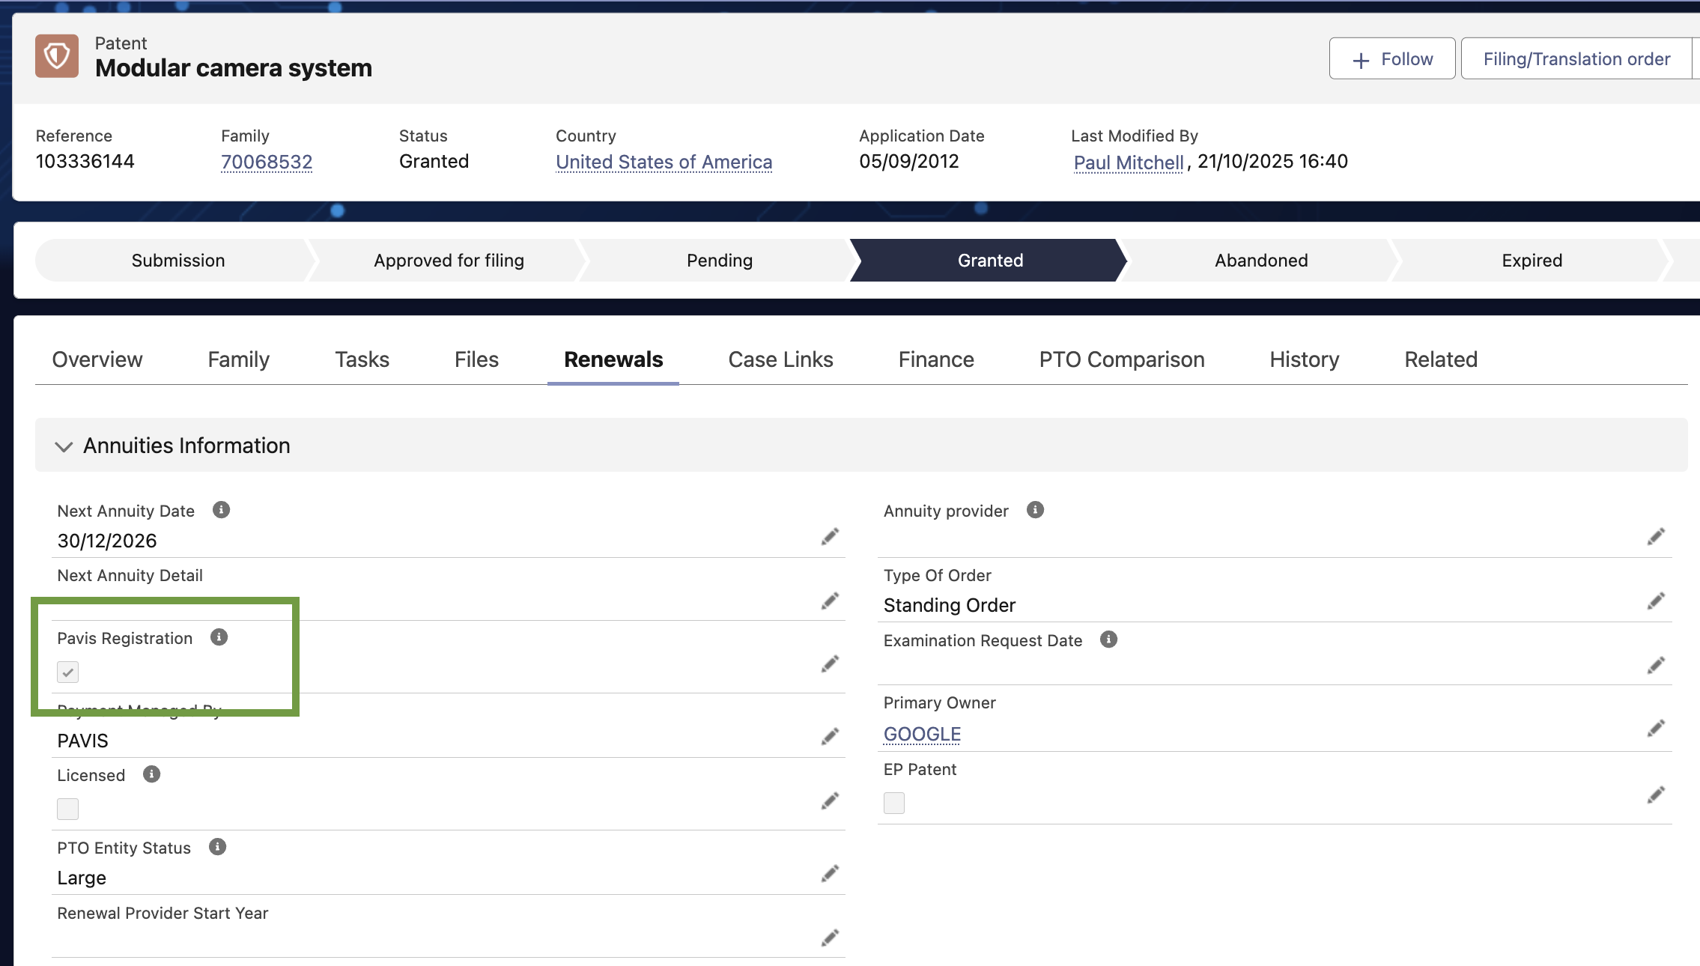Toggle the EP Patent checkbox
Screen dimensions: 1700x966
coord(894,803)
